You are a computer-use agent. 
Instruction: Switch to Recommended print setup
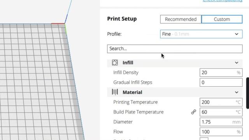tap(181, 19)
